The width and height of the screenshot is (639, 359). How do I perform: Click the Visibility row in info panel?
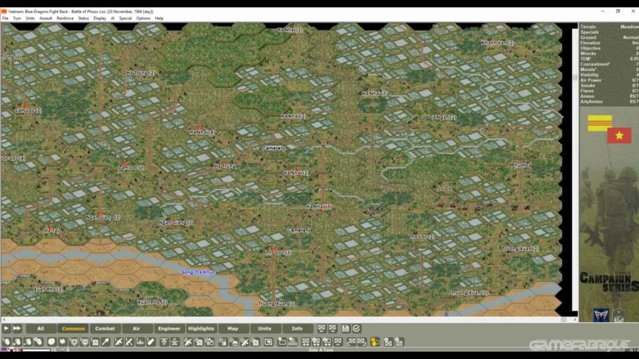click(609, 75)
